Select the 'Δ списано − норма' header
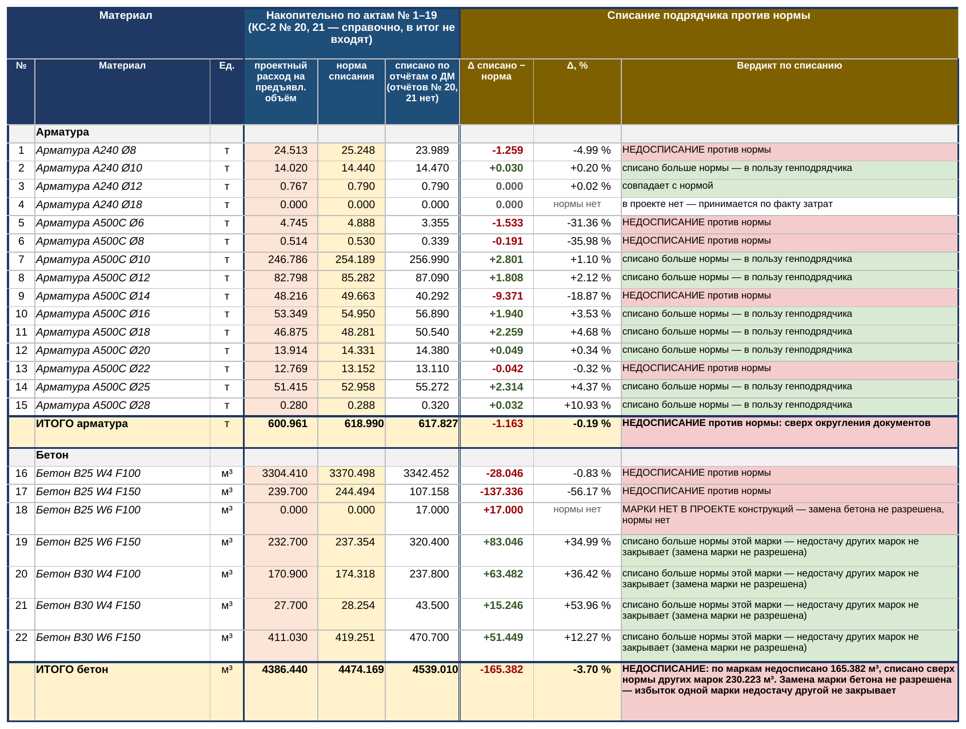The width and height of the screenshot is (966, 729). click(496, 91)
